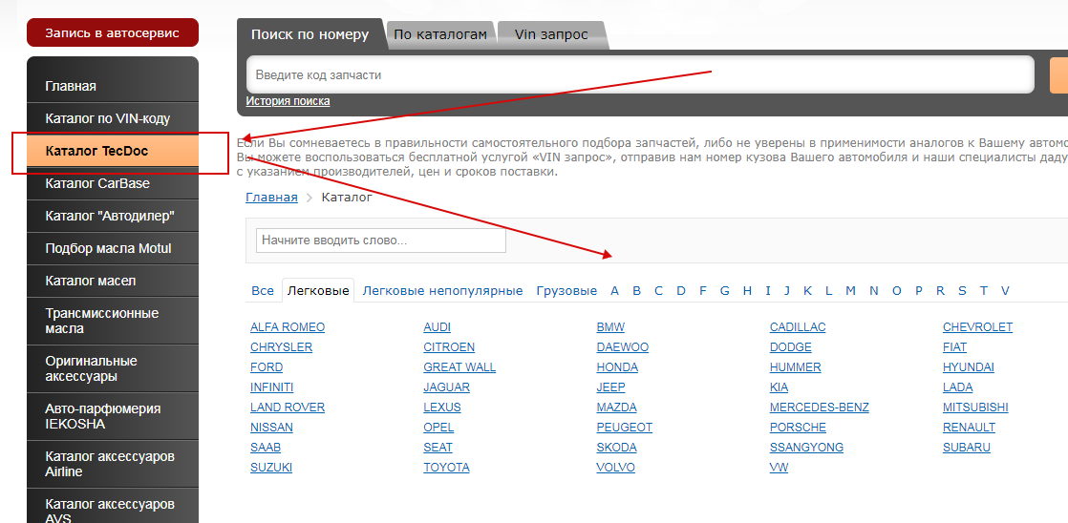
Task: Open Каталог "Автодилер" menu item
Action: click(x=113, y=217)
